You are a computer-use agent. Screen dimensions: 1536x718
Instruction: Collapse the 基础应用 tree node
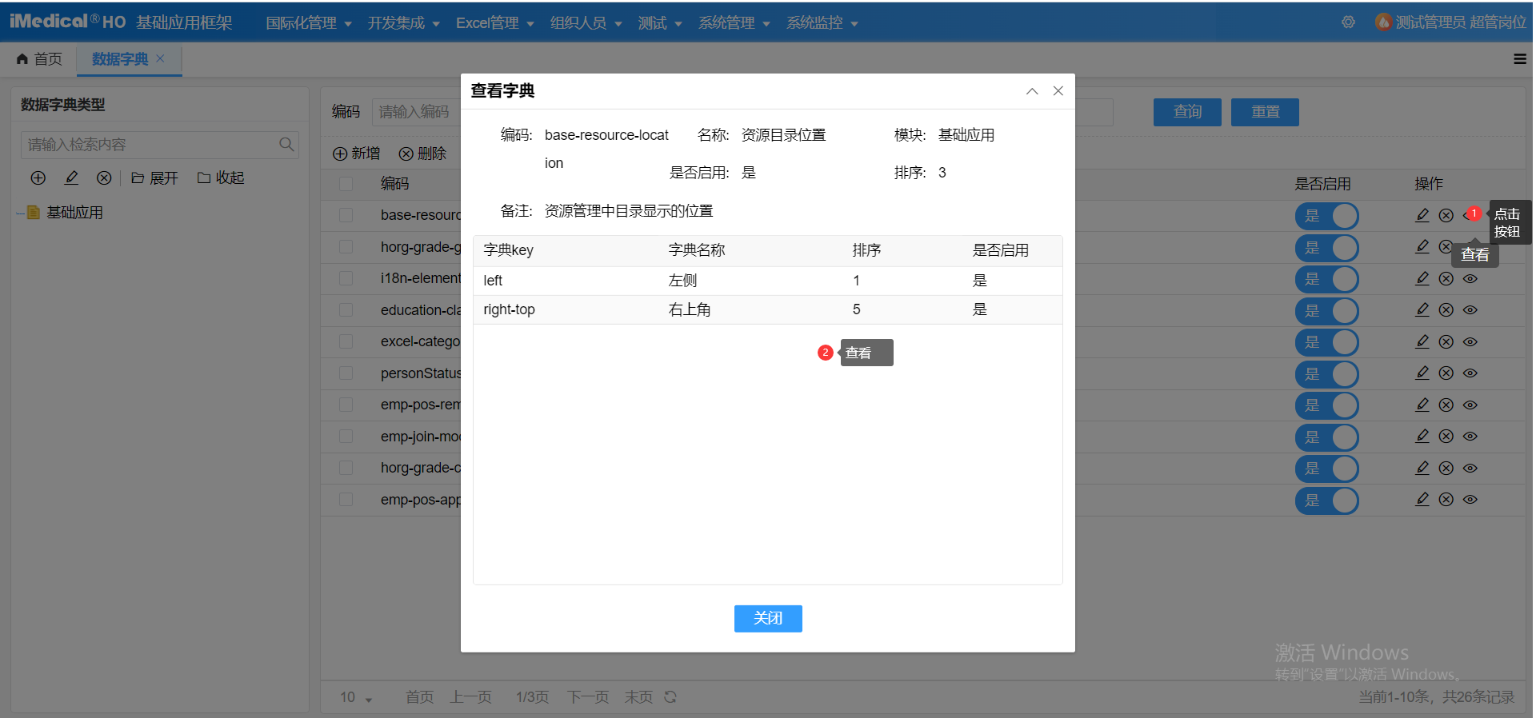coord(20,213)
